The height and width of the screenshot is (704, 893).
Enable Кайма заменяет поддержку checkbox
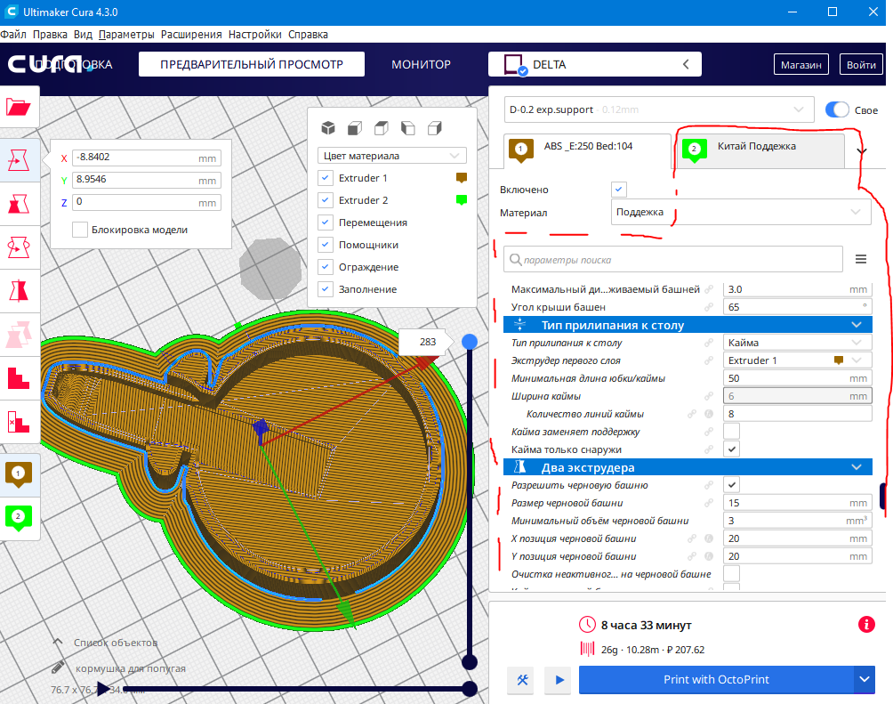[732, 432]
